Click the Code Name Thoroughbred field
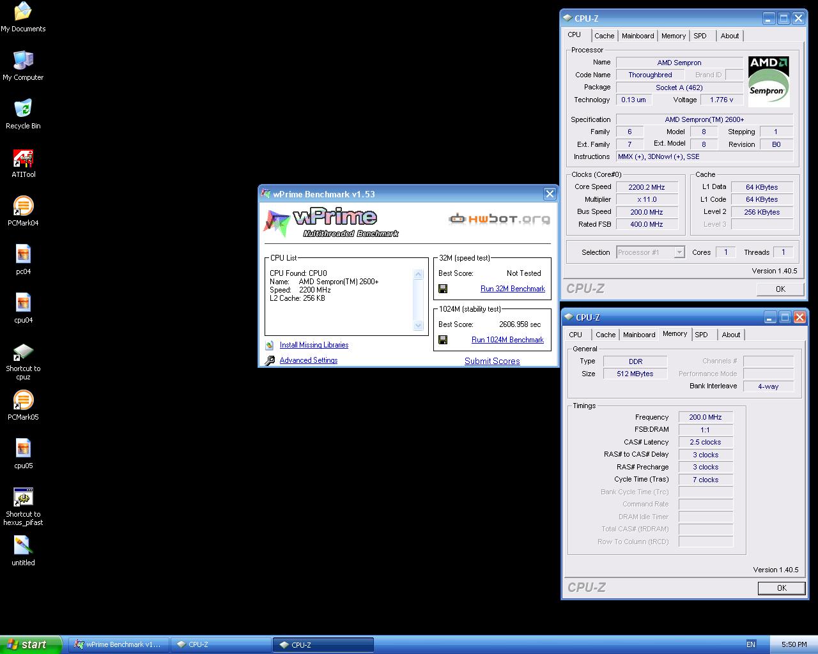This screenshot has width=818, height=654. pyautogui.click(x=650, y=75)
